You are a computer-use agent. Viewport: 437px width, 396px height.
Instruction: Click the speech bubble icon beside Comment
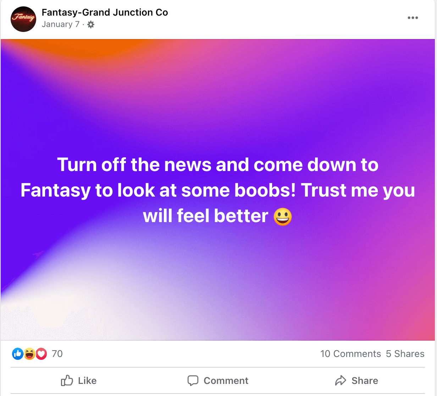[193, 381]
